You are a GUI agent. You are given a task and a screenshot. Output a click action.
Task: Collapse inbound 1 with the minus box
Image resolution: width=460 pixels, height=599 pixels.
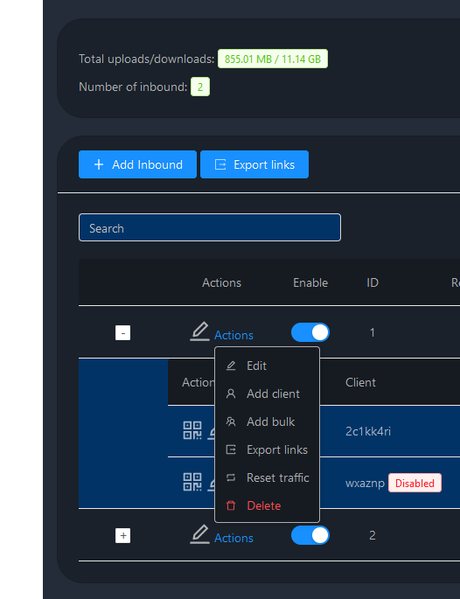[x=122, y=333]
